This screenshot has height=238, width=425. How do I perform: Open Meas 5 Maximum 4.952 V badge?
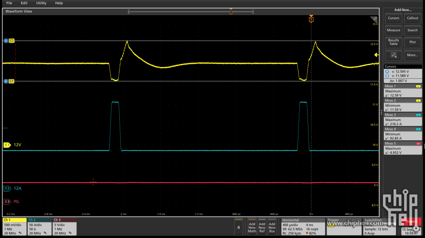(402, 148)
